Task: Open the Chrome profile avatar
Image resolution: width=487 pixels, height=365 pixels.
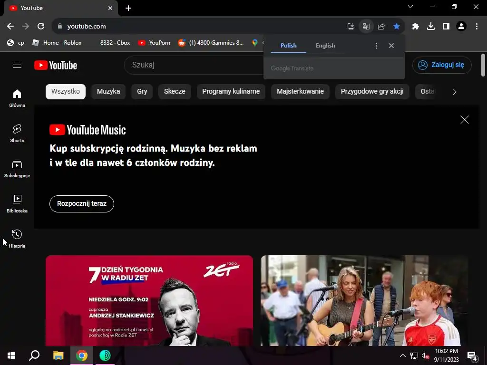Action: 461,27
